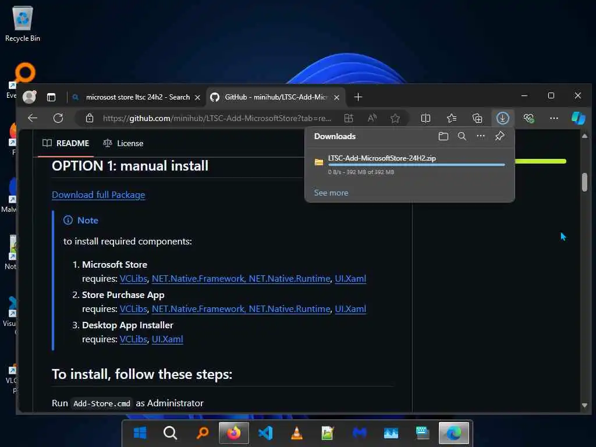Open Edge Settings and more menu
The width and height of the screenshot is (596, 447).
554,118
